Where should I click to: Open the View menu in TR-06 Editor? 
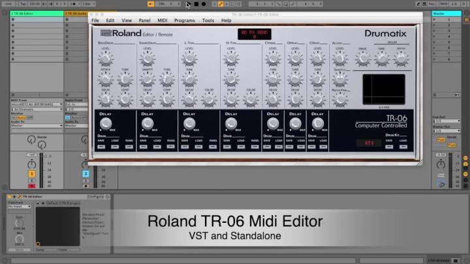(x=127, y=20)
